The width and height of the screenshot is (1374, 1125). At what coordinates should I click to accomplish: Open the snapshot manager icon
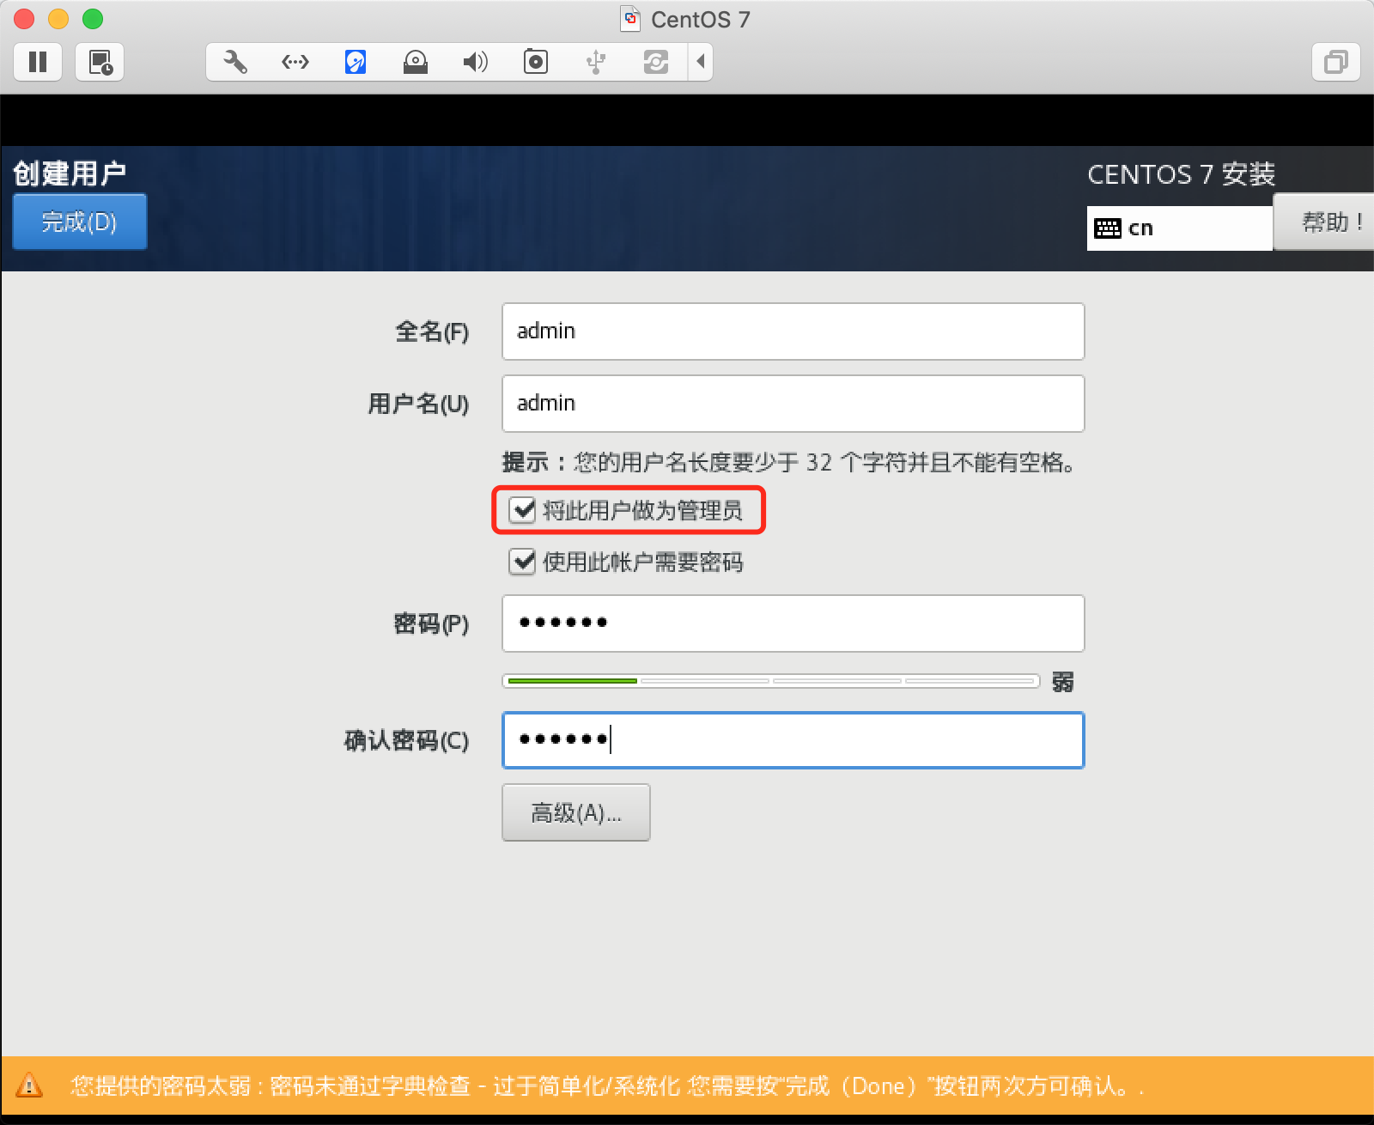tap(100, 62)
